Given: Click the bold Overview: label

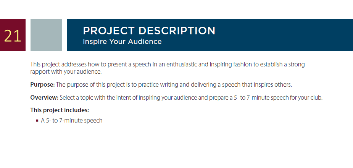Looking at the screenshot, I should click(44, 98).
